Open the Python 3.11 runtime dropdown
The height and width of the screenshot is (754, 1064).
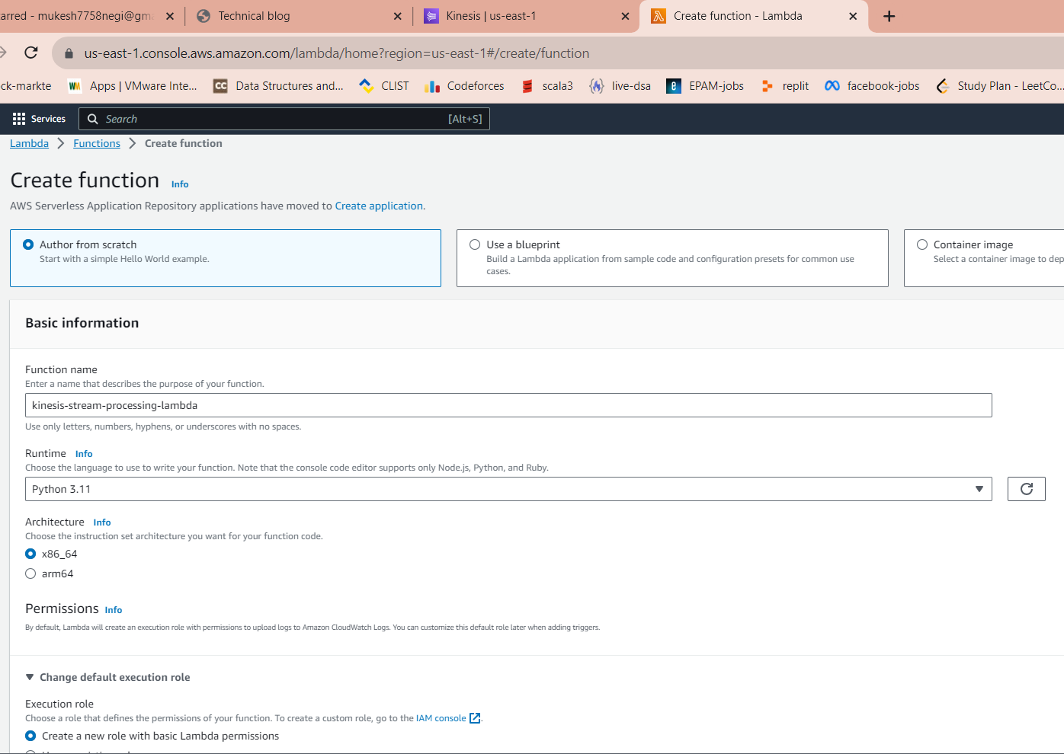508,489
